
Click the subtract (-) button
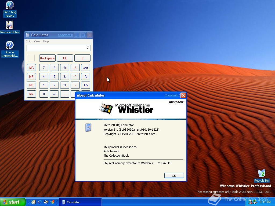tap(75, 85)
